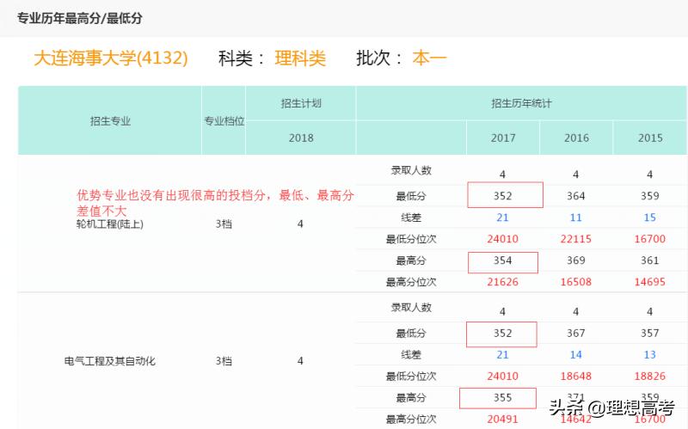Click 2017 最低分 352 for 电气工程及其自动化
Image resolution: width=688 pixels, height=429 pixels.
pyautogui.click(x=503, y=334)
